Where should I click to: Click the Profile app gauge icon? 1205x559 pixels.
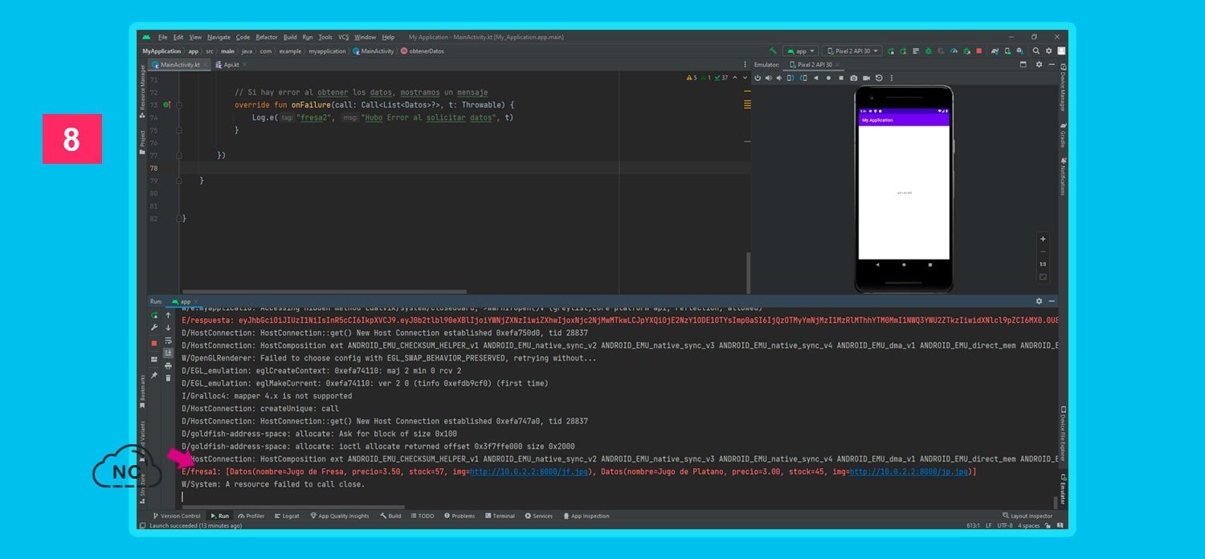954,51
